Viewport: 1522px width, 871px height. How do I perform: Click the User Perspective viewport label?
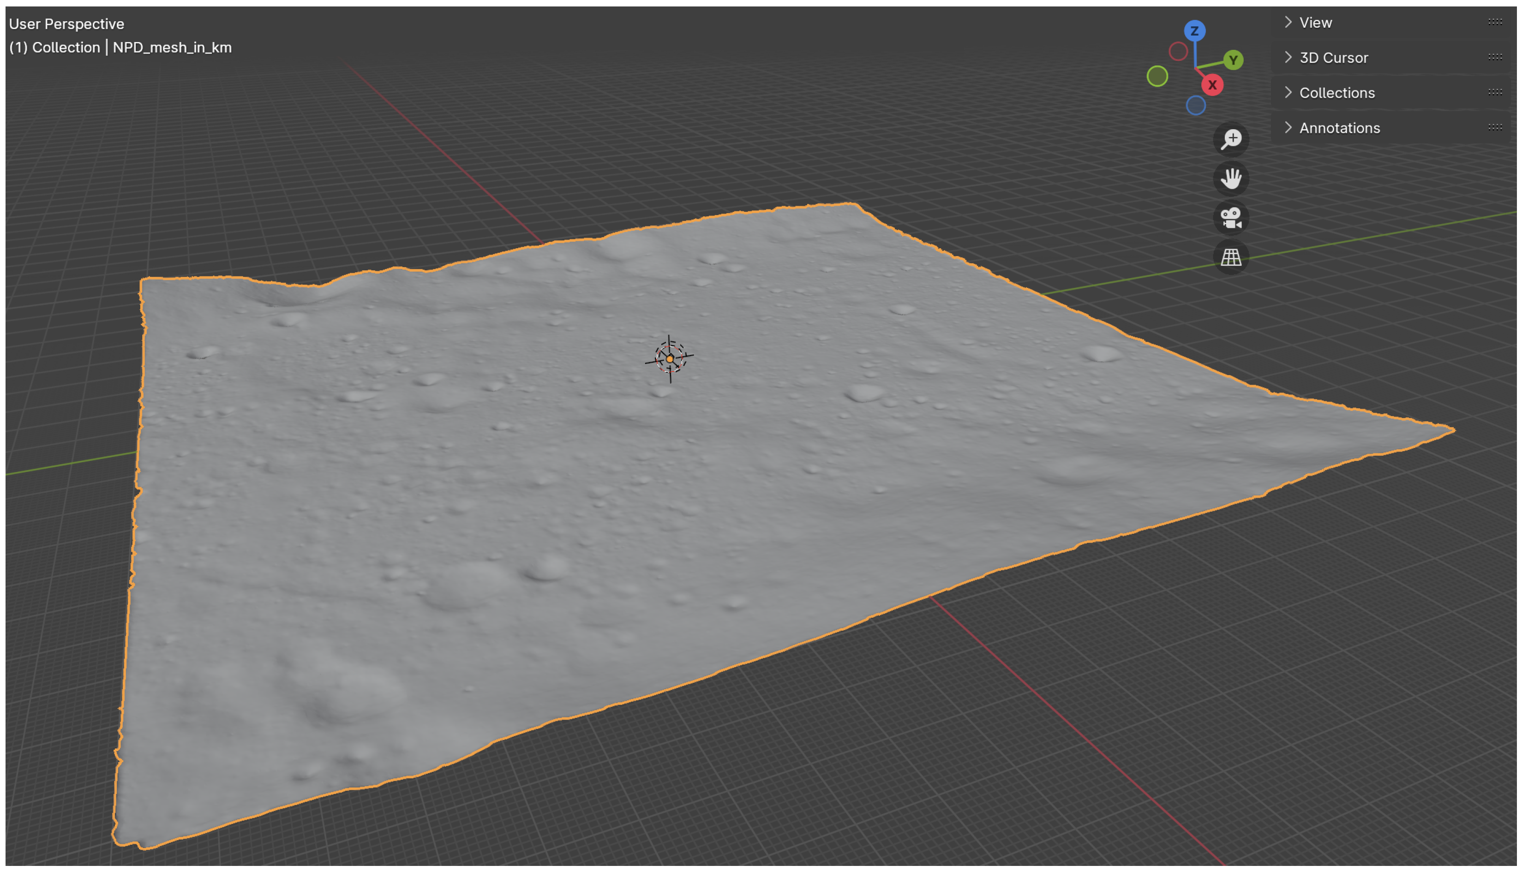pyautogui.click(x=66, y=24)
